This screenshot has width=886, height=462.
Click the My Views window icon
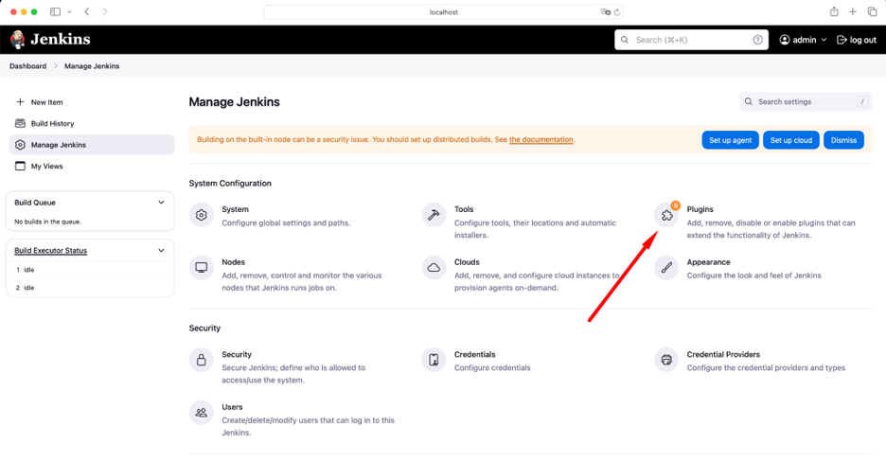point(20,166)
